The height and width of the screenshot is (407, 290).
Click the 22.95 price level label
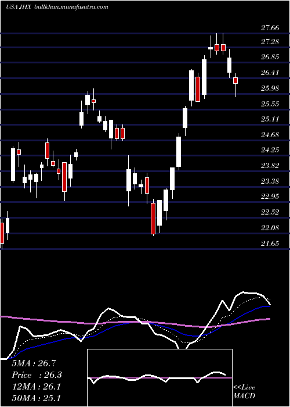pos(270,197)
